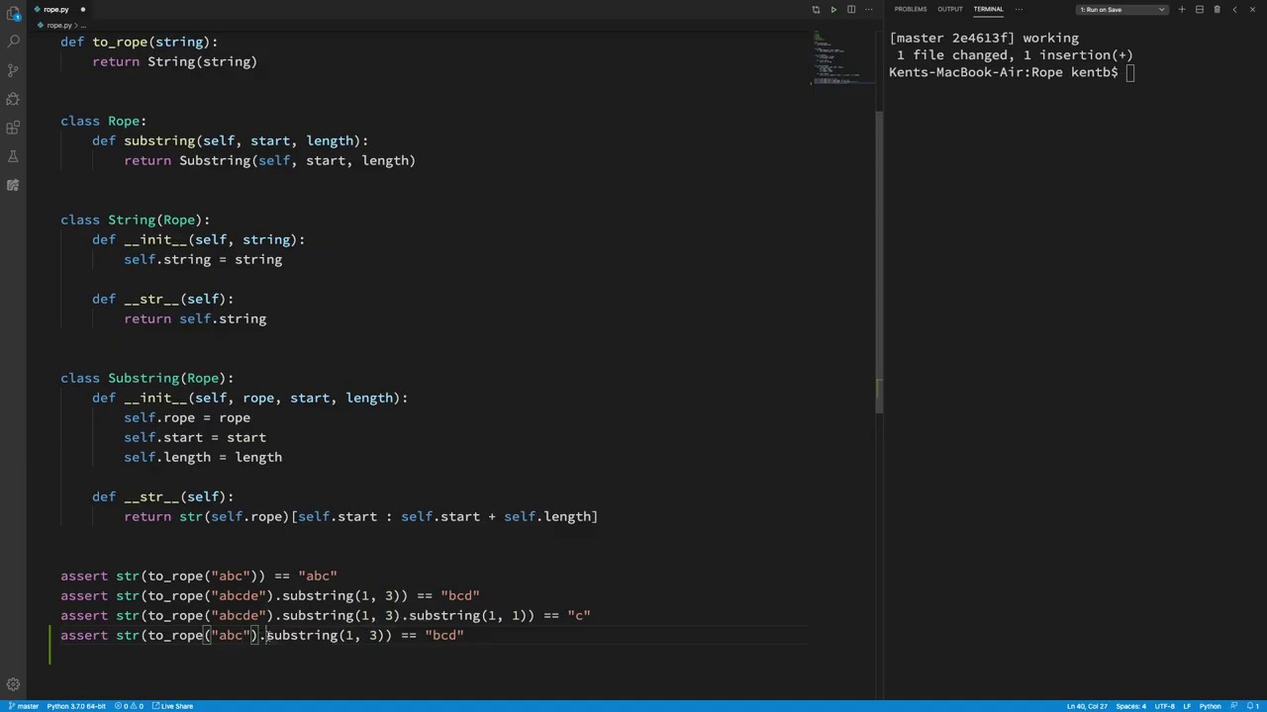
Task: Select Python 3.7.0 64-bit interpreter status
Action: [x=76, y=706]
